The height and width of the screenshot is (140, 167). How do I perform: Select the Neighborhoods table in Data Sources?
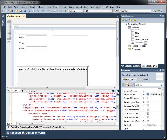[x=139, y=46]
